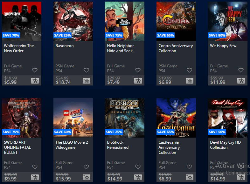Wishlist Wolfenstein: The New Order with heart
The width and height of the screenshot is (250, 184).
tap(35, 70)
